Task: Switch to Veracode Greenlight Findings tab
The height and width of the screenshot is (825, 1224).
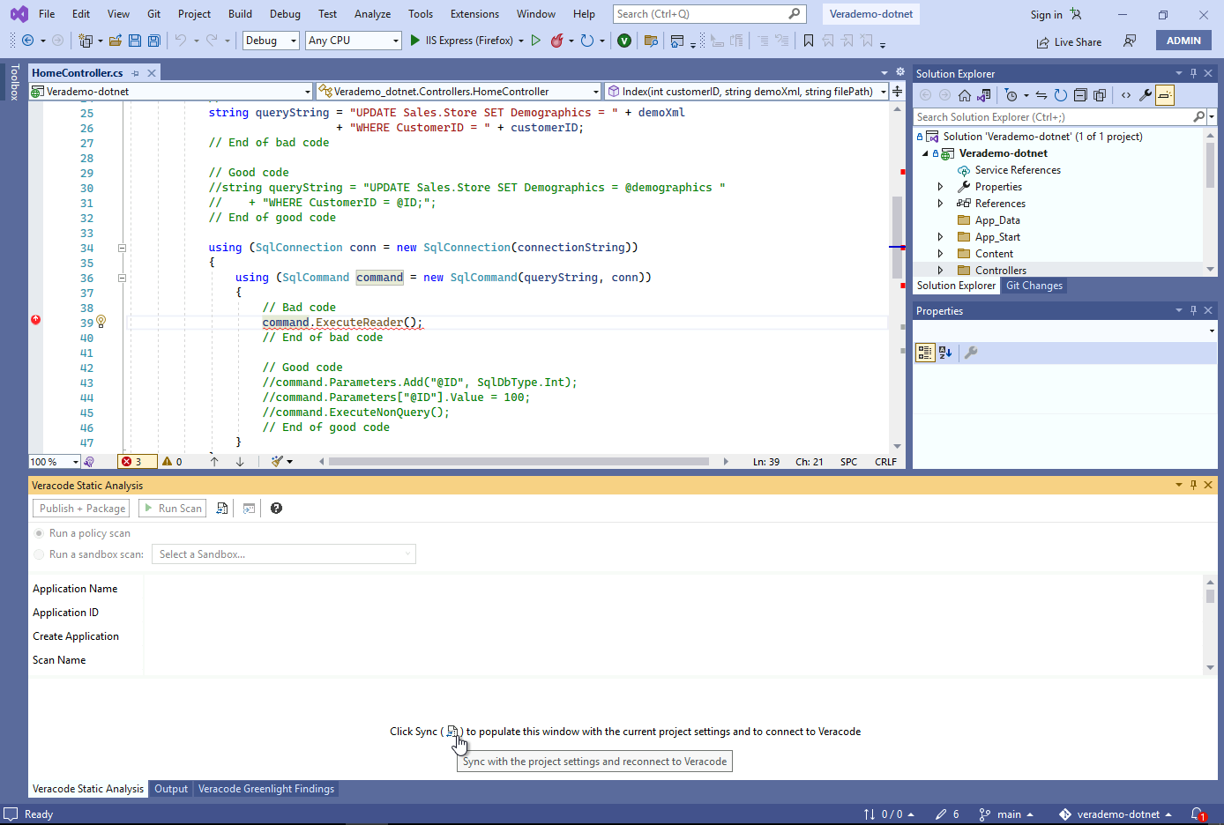Action: [266, 789]
